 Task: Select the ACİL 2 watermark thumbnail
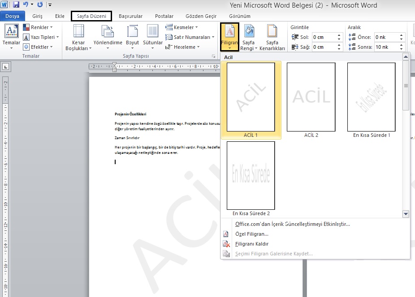click(x=311, y=97)
